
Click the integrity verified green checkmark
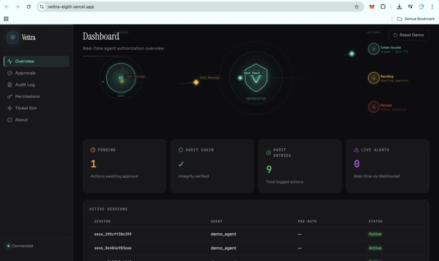[181, 164]
